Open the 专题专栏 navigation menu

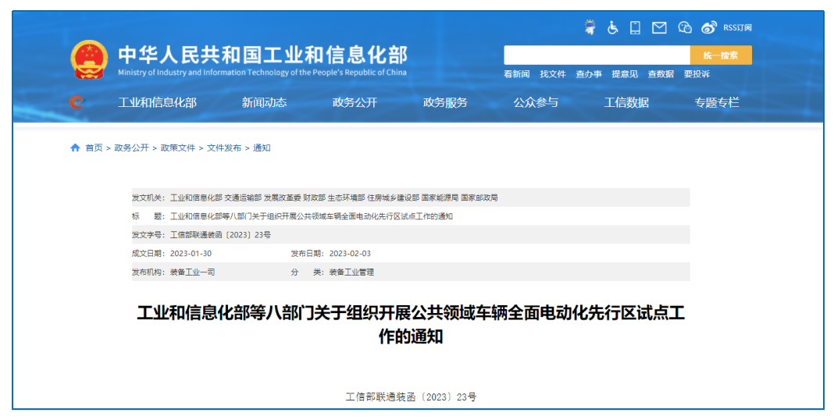coord(716,102)
